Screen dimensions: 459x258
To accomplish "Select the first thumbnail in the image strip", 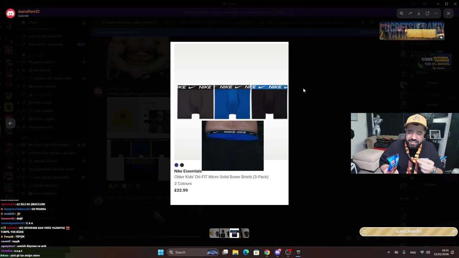I will click(214, 233).
